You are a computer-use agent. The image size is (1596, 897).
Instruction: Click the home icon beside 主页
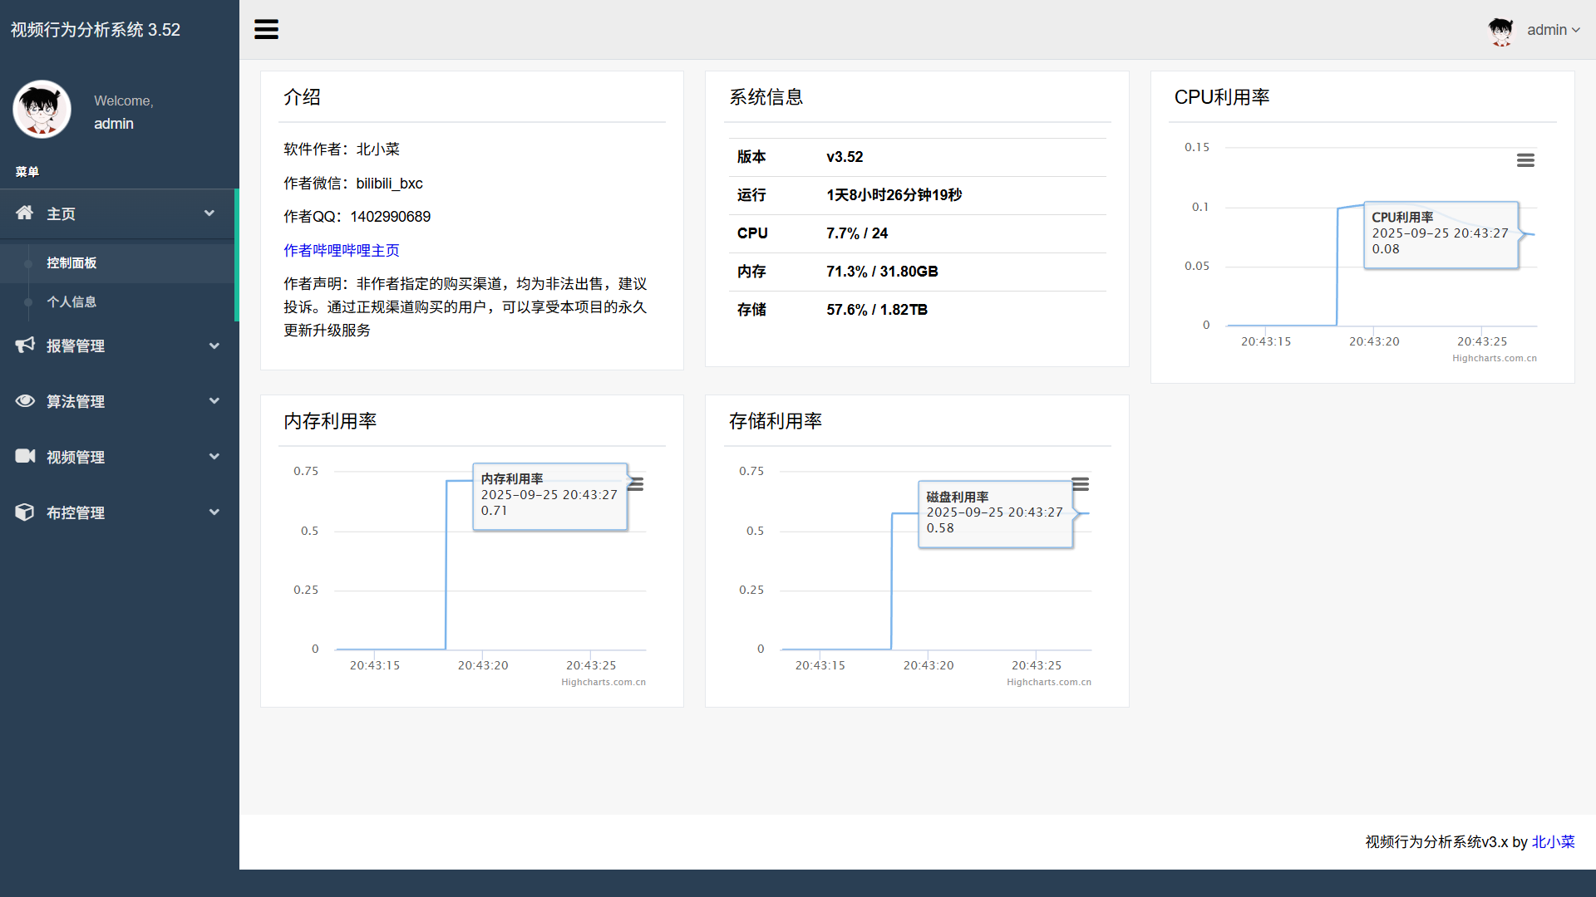[25, 213]
